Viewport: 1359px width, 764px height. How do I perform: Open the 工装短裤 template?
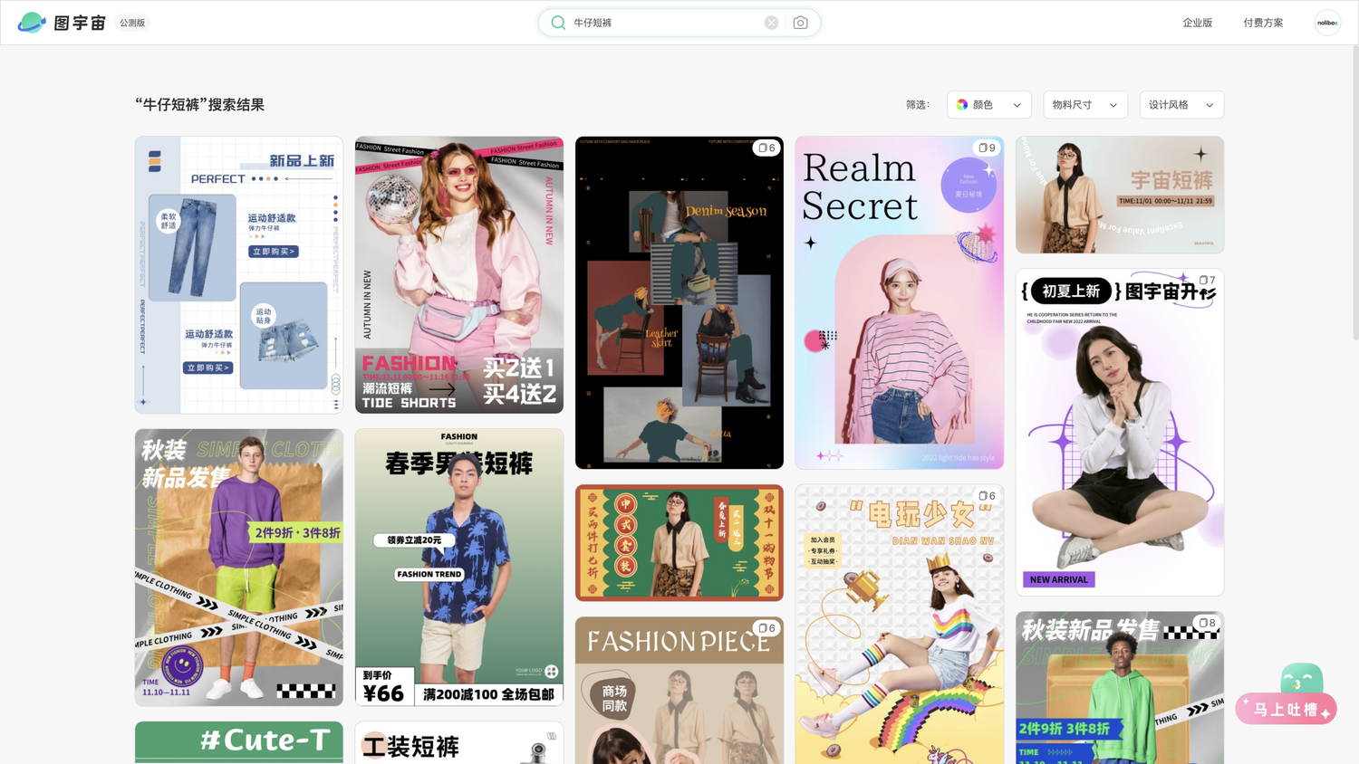pyautogui.click(x=459, y=742)
